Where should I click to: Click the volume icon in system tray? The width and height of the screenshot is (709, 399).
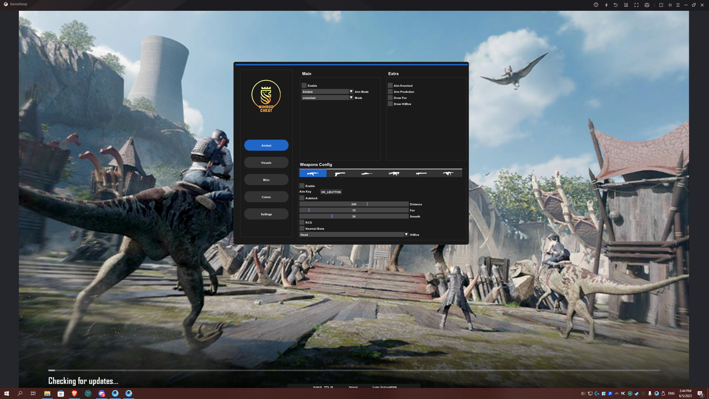pos(583,393)
